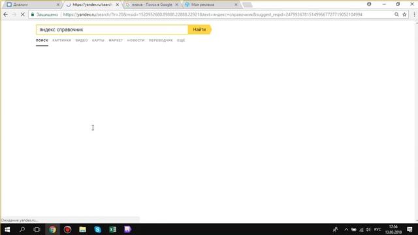Click the Chrome taskbar icon
This screenshot has height=235, width=418.
(x=52, y=229)
